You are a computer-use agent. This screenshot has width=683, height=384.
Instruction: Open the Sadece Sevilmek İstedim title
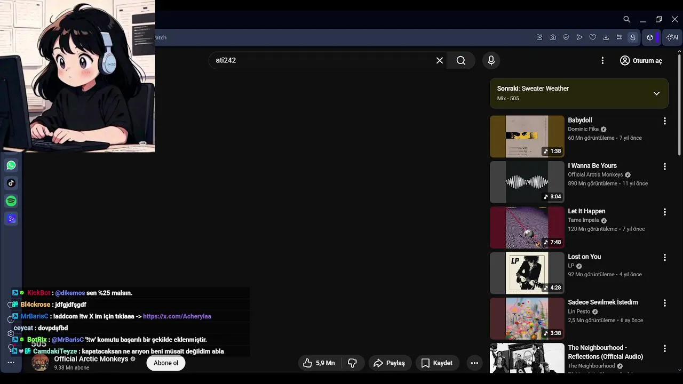603,302
